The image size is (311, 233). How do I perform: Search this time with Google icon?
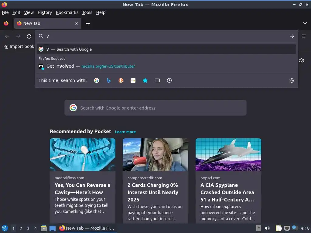97,80
